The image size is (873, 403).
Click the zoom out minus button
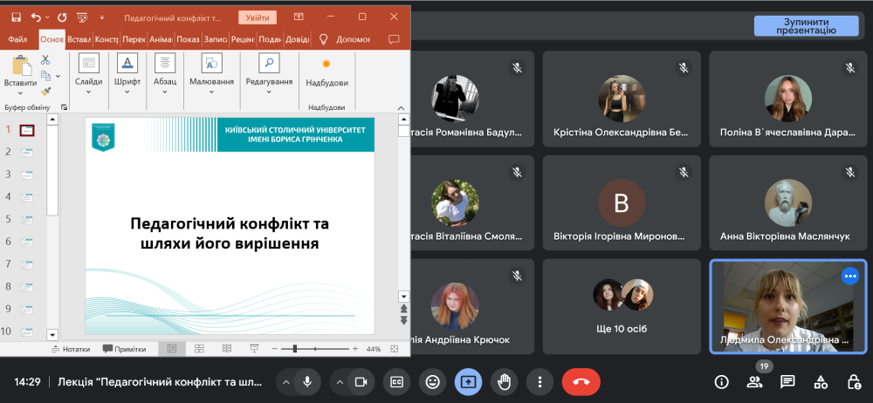(276, 349)
